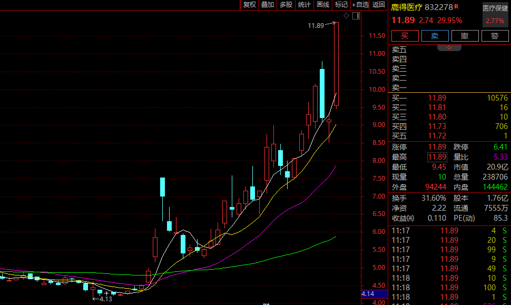Screen dimensions: 511x305
Task: Expand the order book with the double-chevron
Action: tap(449, 47)
